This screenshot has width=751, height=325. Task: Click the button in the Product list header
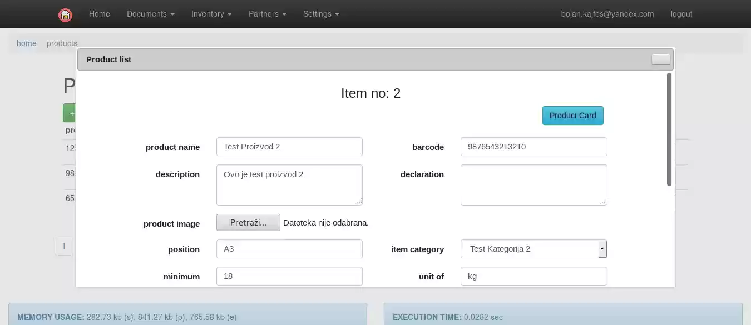pos(661,59)
